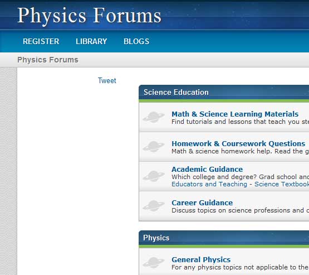Click the Physics Forums breadcrumb
The image size is (309, 275).
coord(48,60)
